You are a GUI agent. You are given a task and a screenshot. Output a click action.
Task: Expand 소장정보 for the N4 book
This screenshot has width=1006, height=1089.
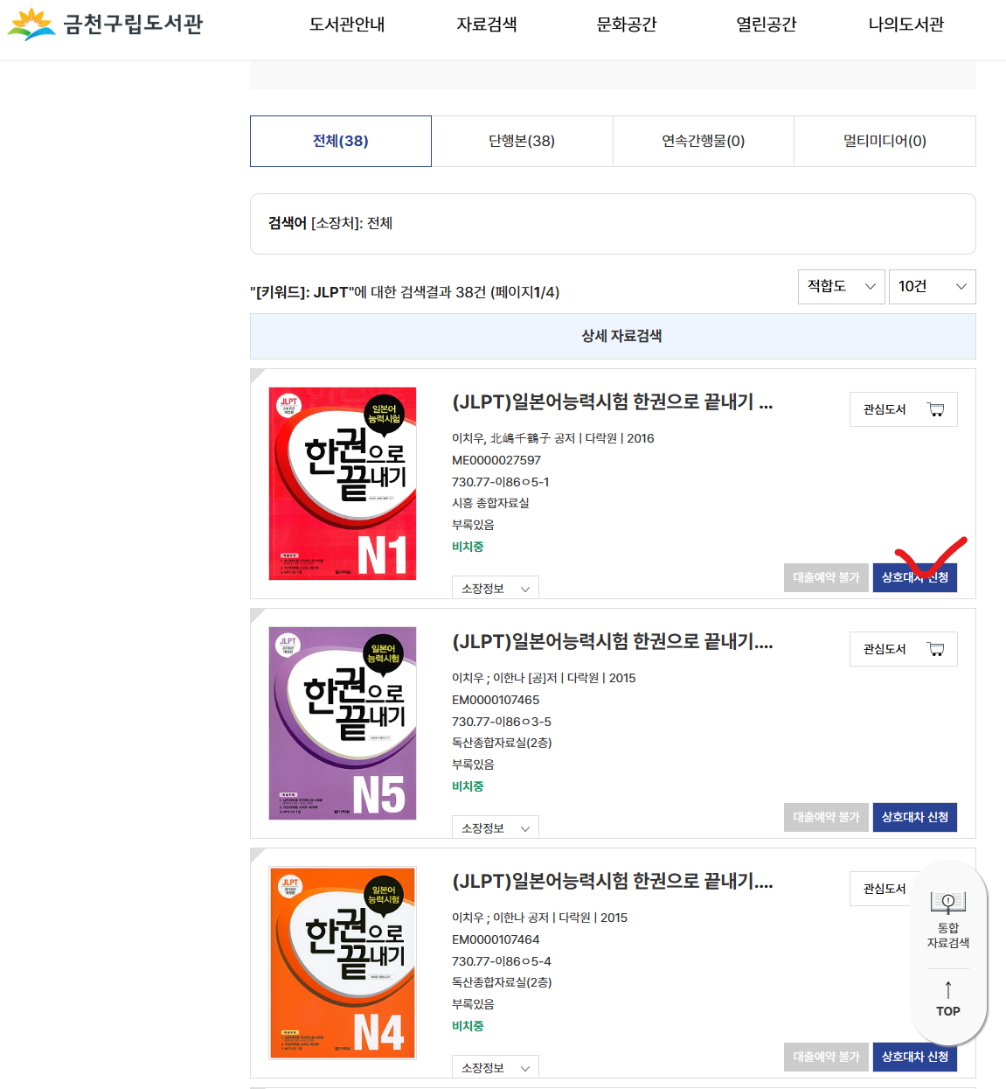coord(496,1067)
